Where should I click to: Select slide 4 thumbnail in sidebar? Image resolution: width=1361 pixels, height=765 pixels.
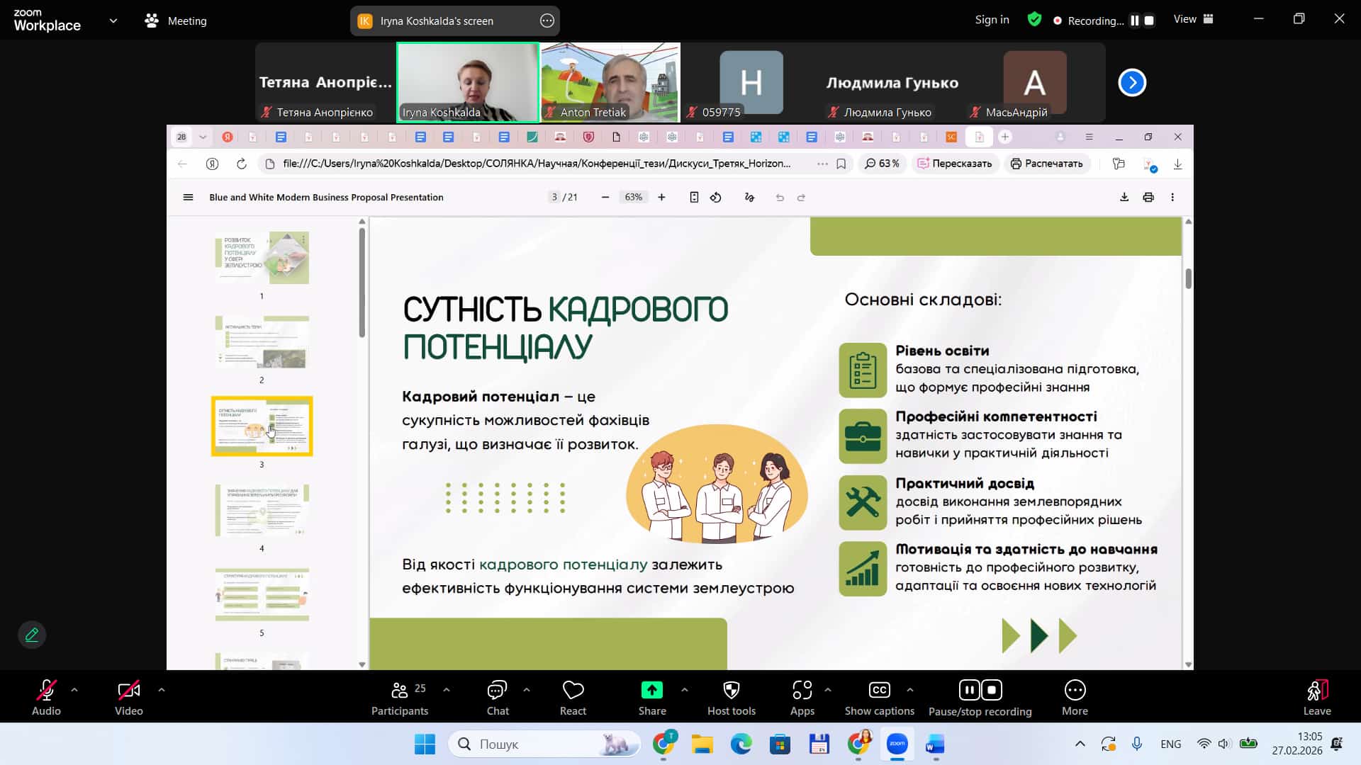(262, 510)
